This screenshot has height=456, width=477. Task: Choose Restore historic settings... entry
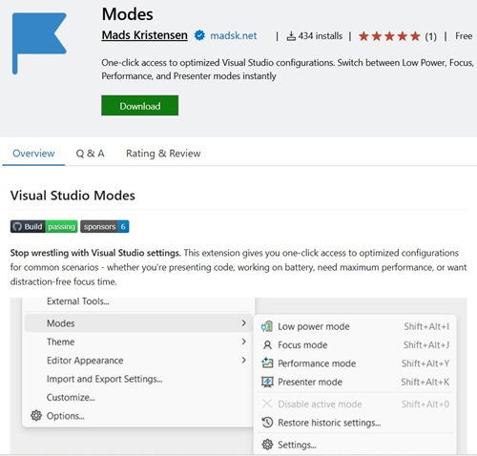point(355,423)
